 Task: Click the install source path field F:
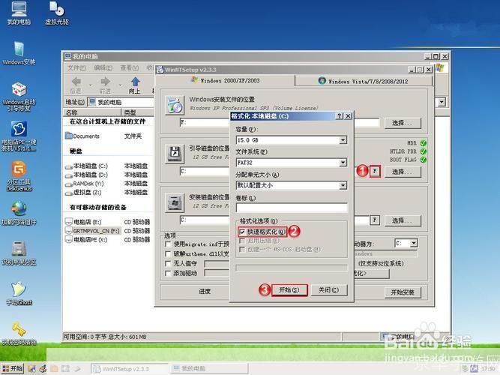coord(280,122)
